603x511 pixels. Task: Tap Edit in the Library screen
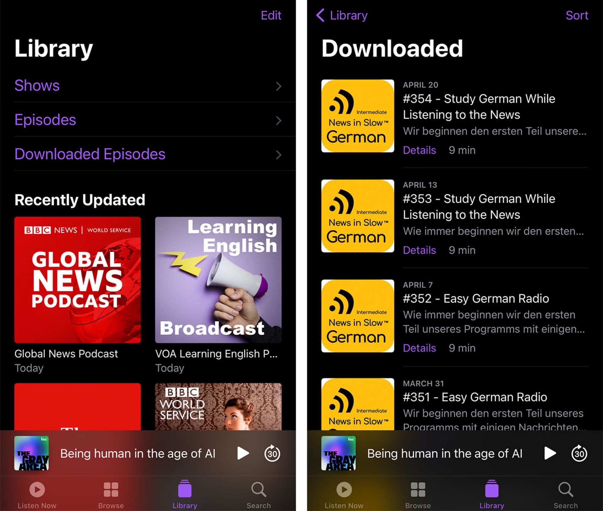[x=271, y=15]
